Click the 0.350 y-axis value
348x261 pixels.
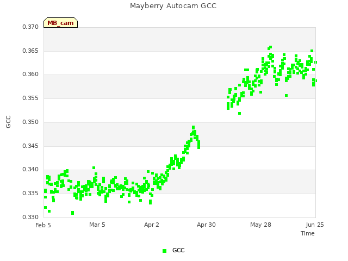30,122
